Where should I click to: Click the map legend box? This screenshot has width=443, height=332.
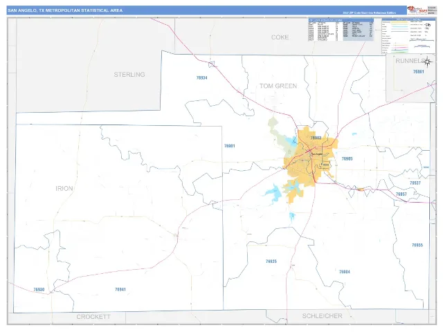[408, 36]
